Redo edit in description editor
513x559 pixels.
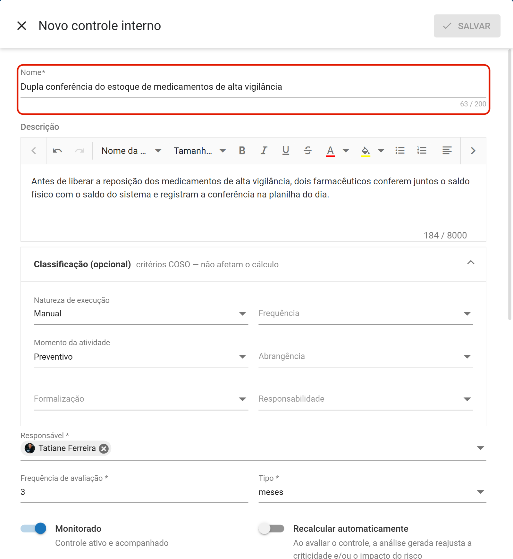pos(79,151)
